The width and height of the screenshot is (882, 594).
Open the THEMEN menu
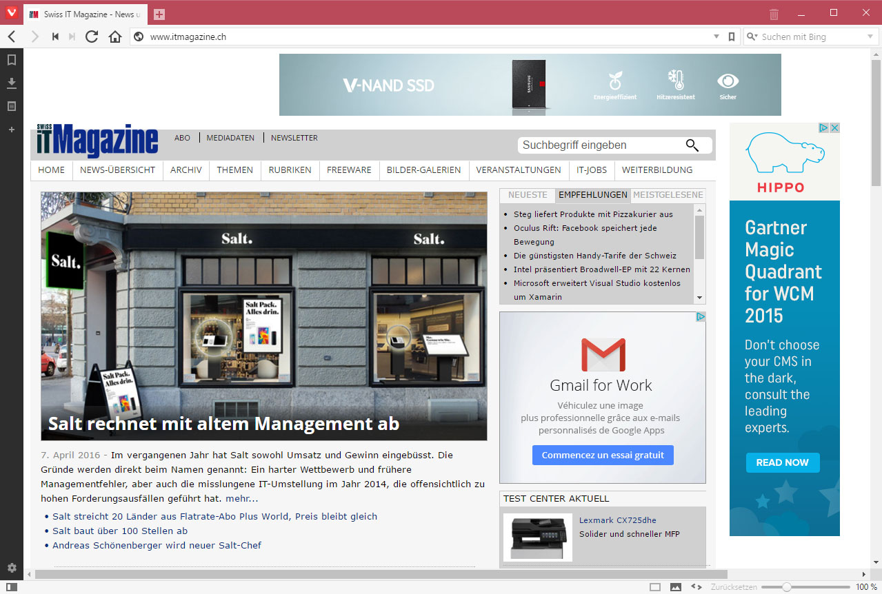[x=235, y=170]
